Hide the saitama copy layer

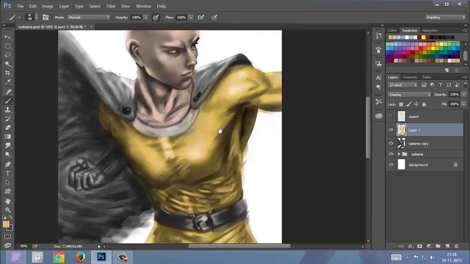(391, 143)
